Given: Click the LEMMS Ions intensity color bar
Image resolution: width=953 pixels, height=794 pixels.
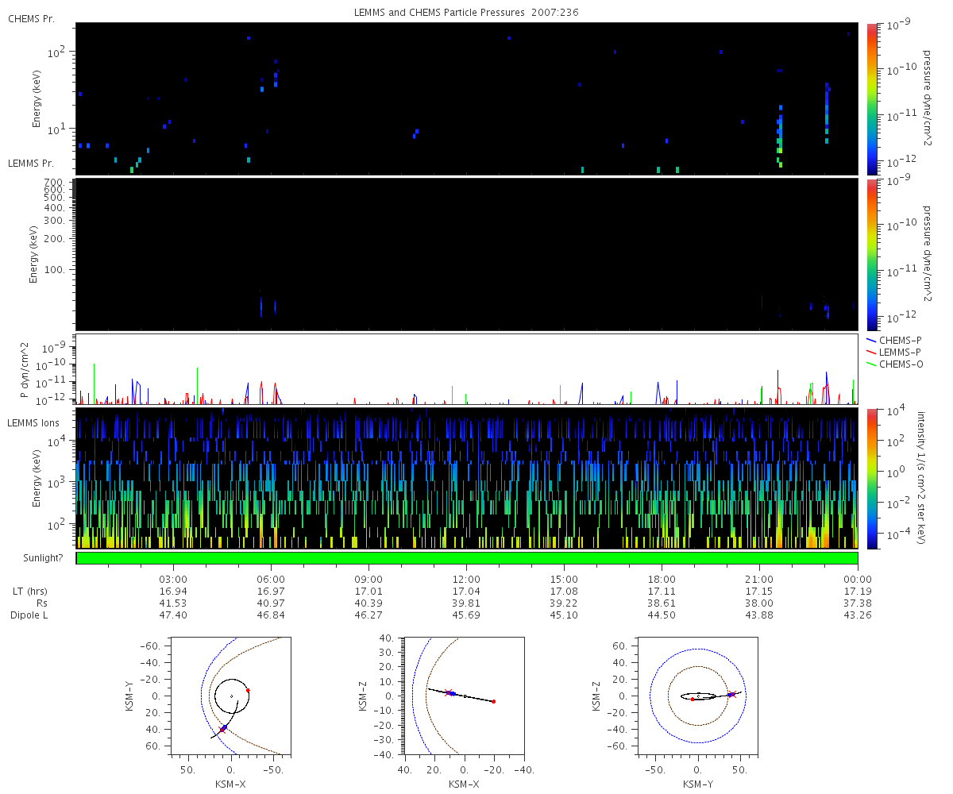Looking at the screenshot, I should (872, 478).
